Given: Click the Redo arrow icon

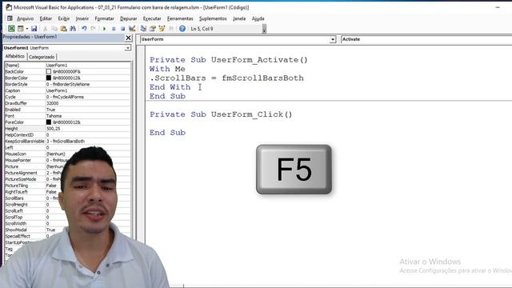Looking at the screenshot, I should [x=94, y=29].
